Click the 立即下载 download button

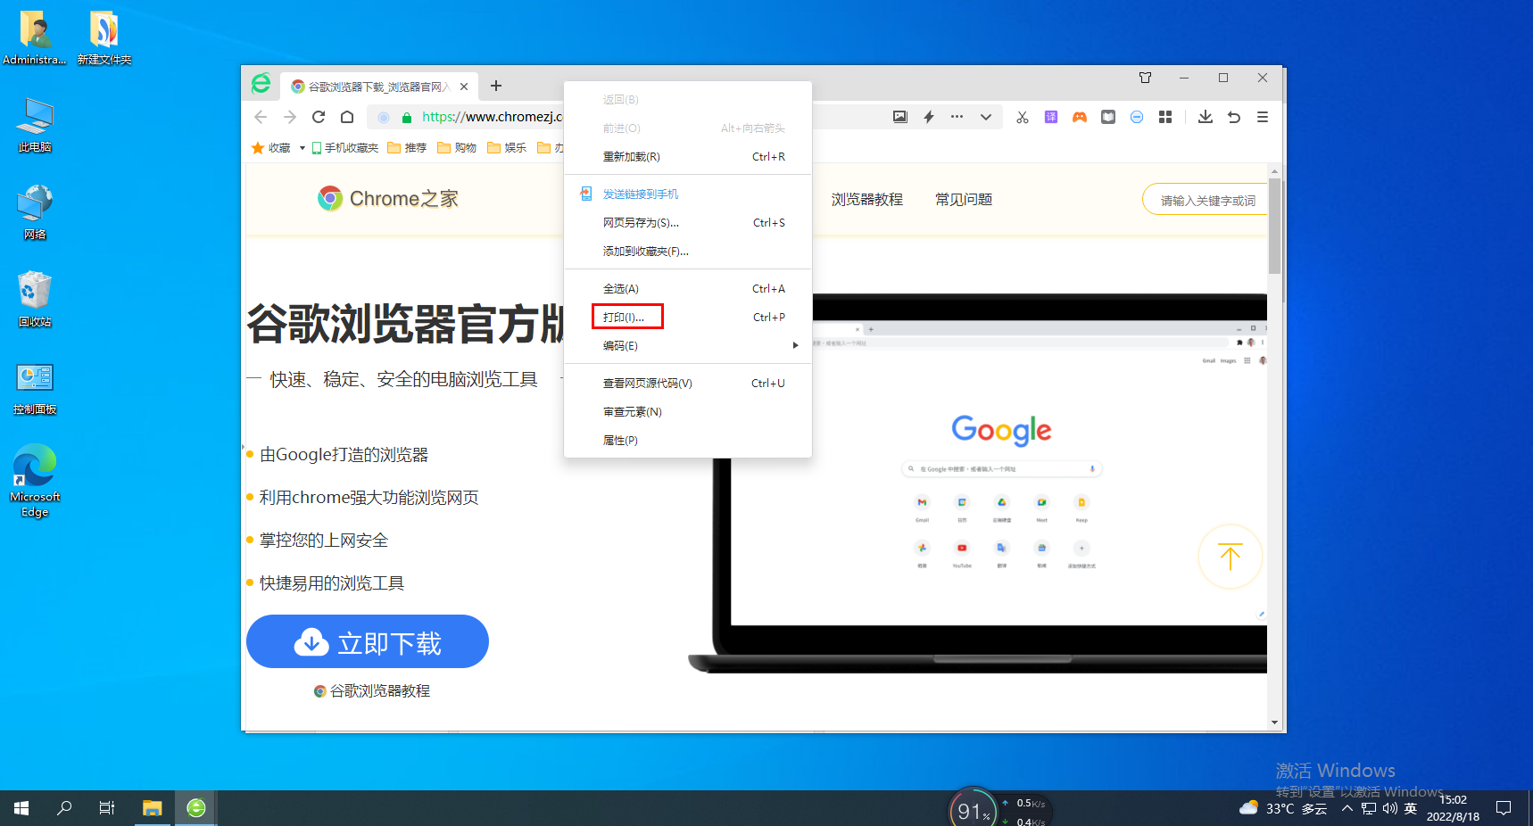click(x=368, y=641)
